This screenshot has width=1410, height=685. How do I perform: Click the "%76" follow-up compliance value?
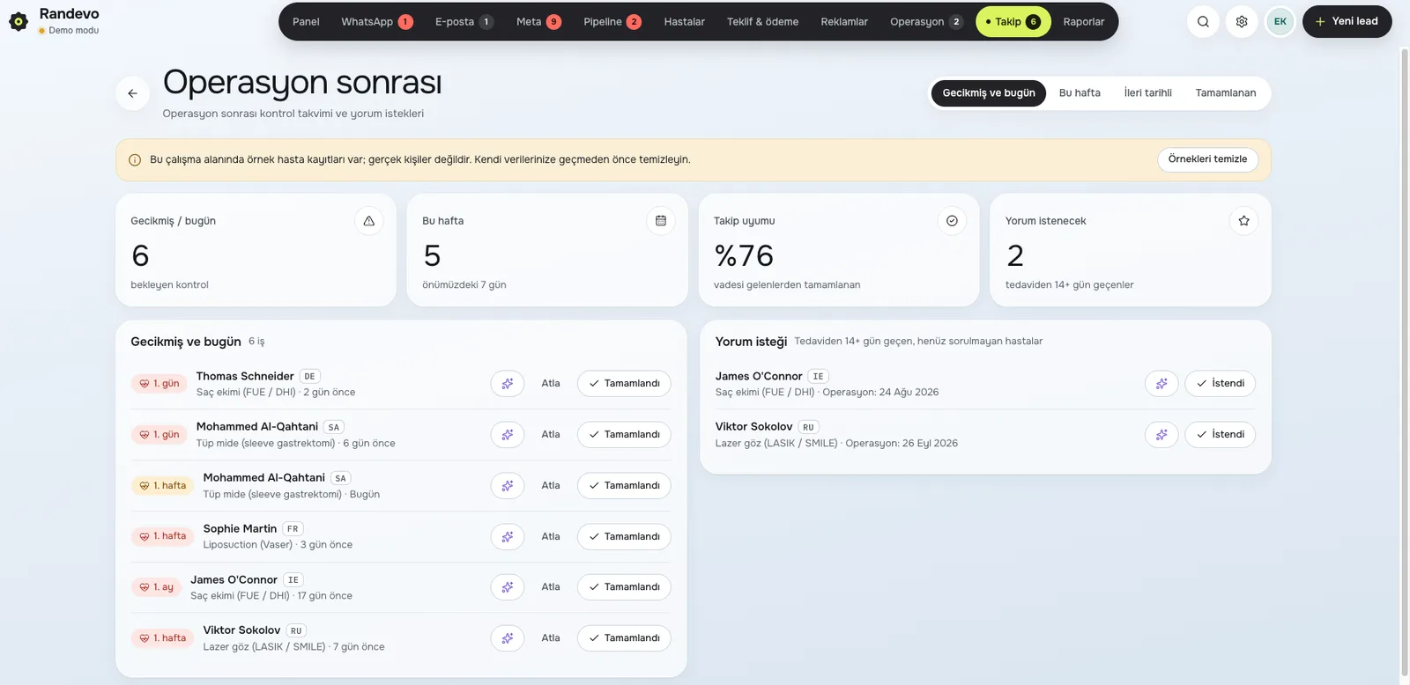point(744,256)
